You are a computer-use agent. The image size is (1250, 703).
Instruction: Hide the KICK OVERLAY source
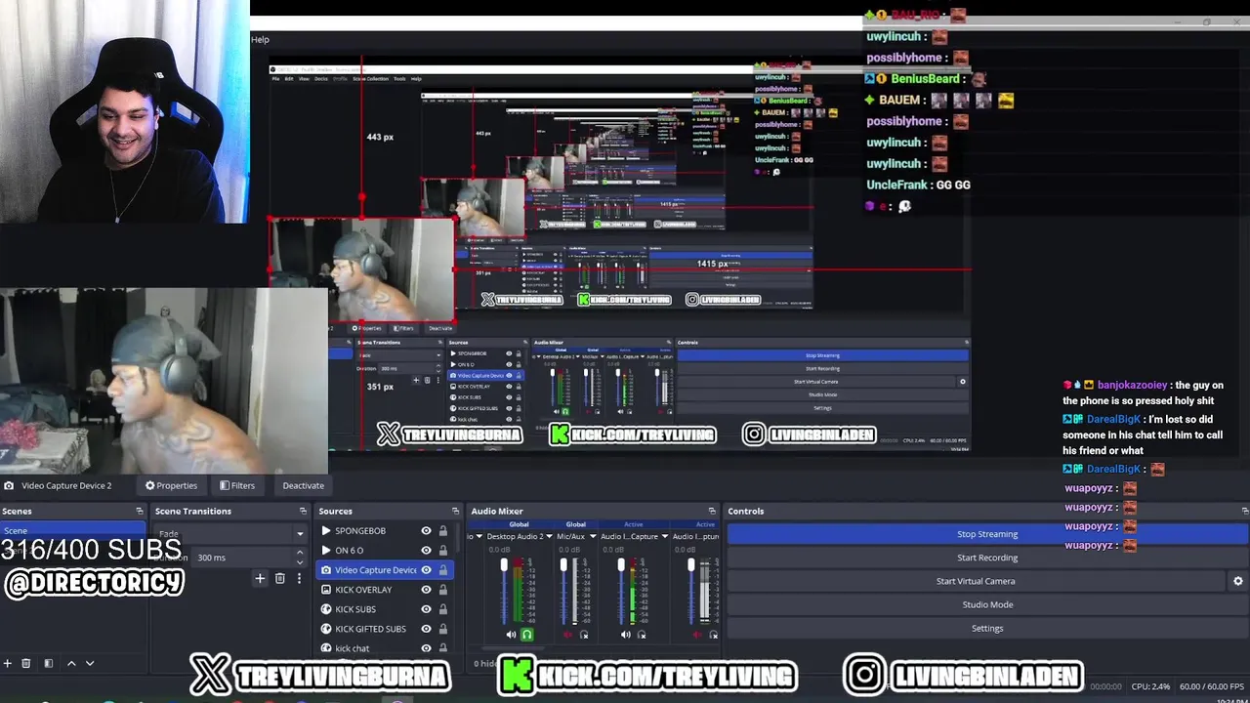click(426, 590)
